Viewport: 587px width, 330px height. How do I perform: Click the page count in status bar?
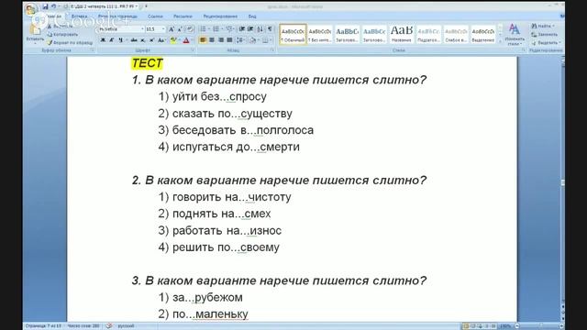[x=43, y=326]
